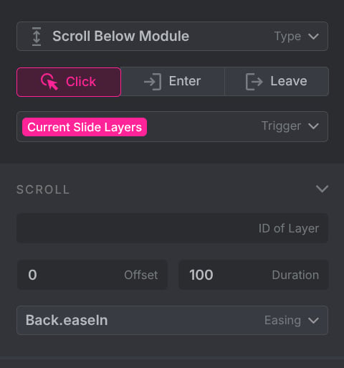Open the Type dropdown chevron
The width and height of the screenshot is (344, 368).
[x=313, y=37]
